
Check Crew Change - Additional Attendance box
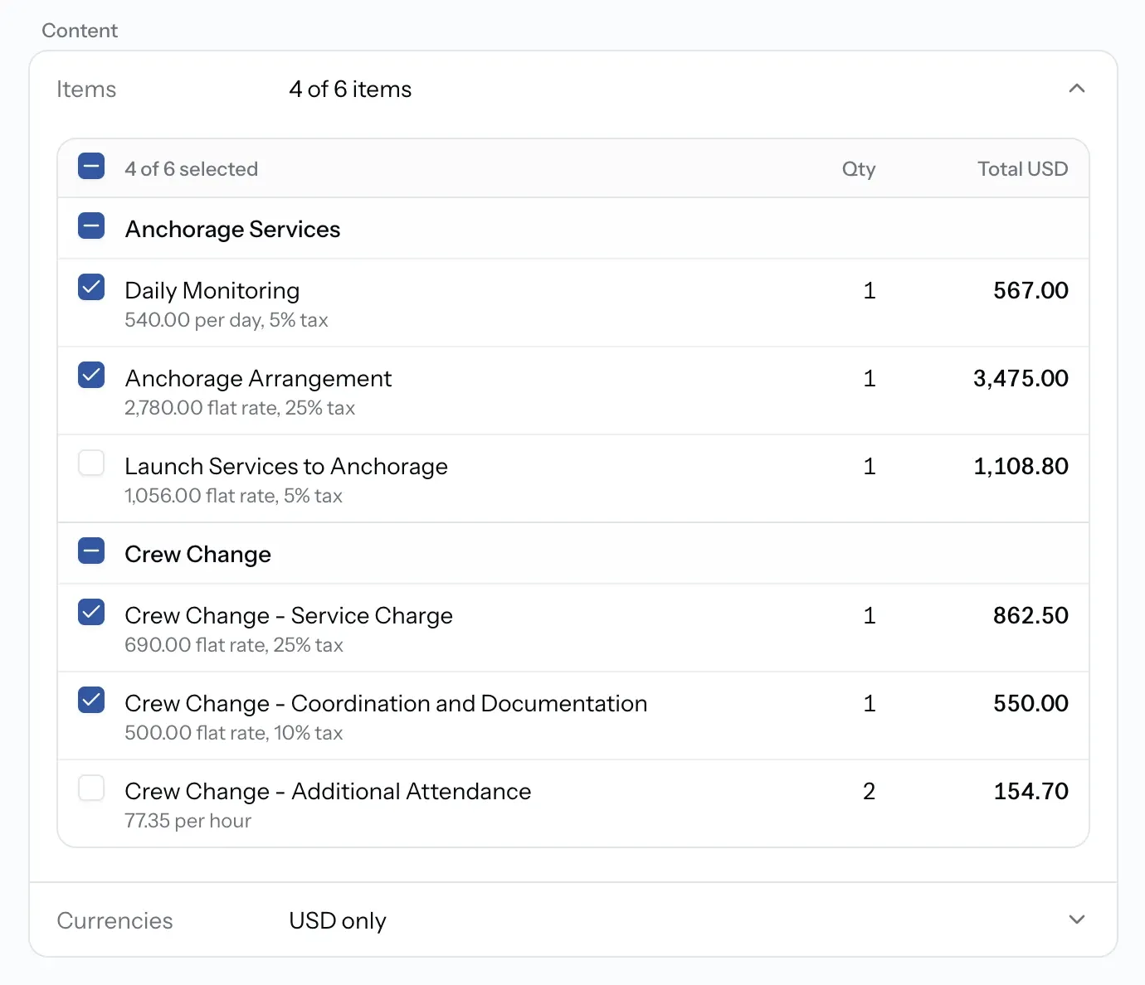(91, 788)
